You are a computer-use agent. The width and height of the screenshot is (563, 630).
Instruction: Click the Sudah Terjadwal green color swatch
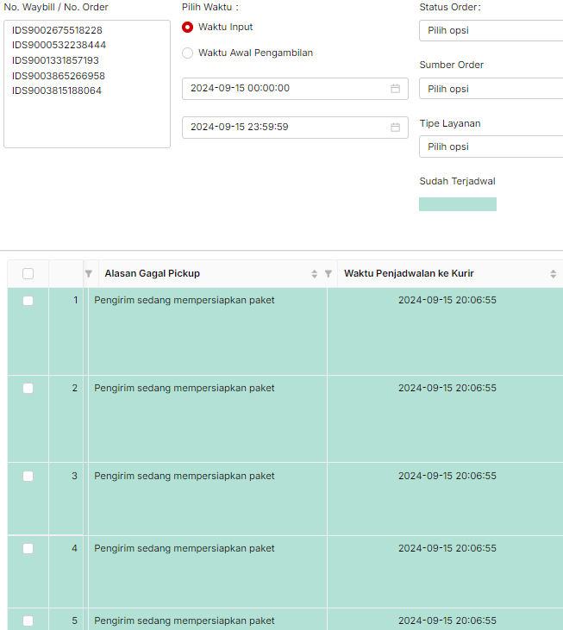point(458,204)
